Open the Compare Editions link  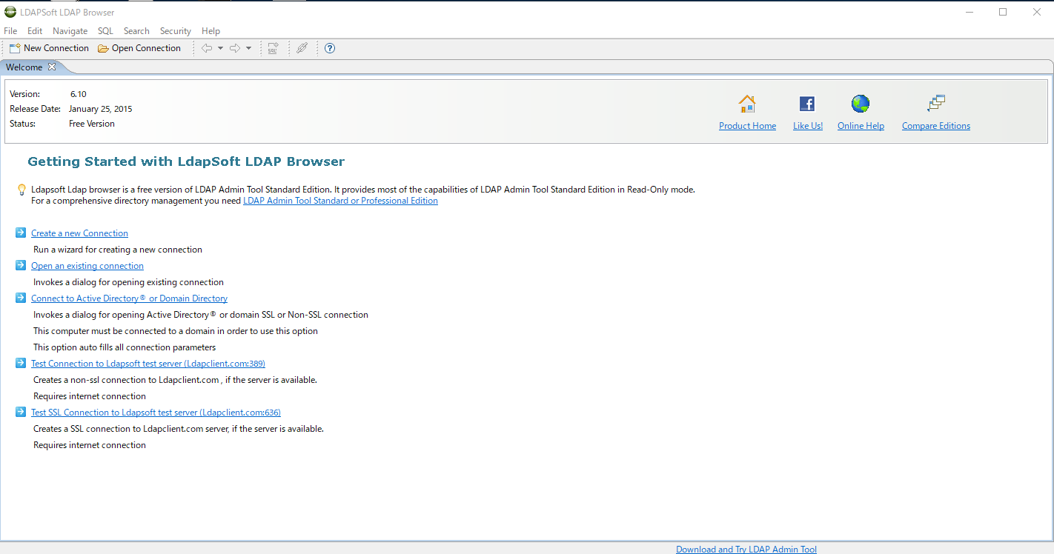(x=936, y=126)
